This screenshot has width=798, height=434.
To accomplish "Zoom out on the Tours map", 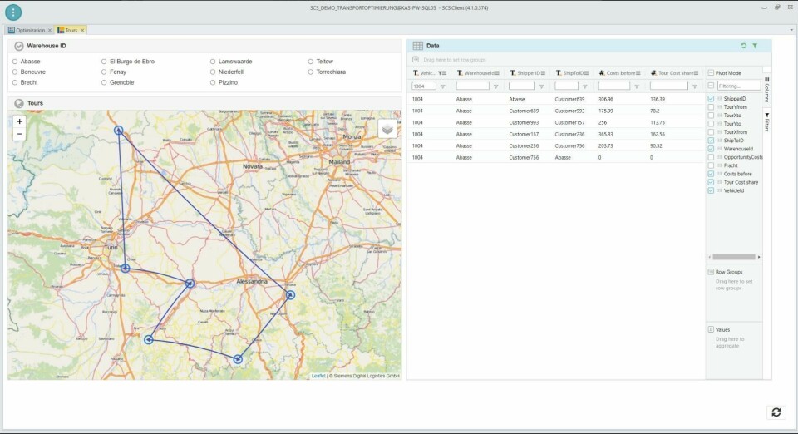I will [20, 134].
